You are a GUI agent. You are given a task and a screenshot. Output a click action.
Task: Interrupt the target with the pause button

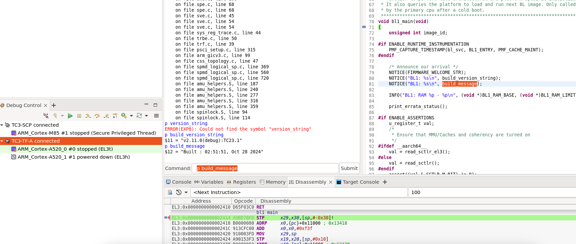tap(79, 116)
